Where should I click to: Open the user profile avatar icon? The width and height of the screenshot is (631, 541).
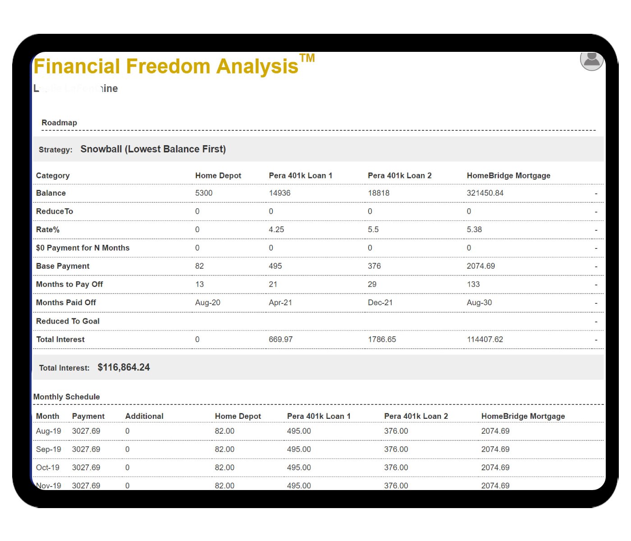(591, 60)
